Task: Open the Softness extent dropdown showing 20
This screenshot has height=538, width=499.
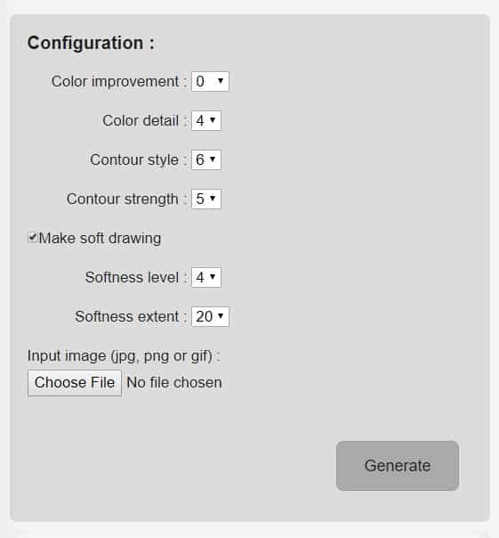Action: 210,316
